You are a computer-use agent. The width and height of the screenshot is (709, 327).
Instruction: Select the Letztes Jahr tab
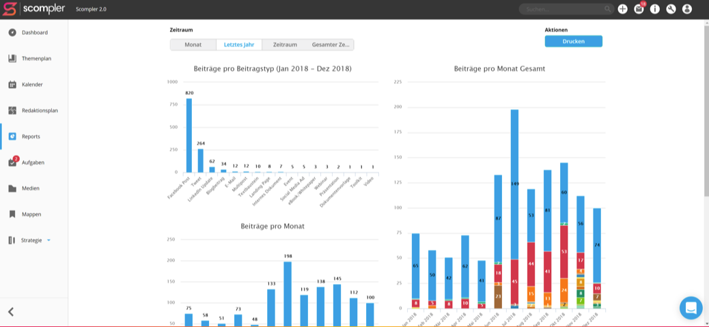tap(239, 44)
